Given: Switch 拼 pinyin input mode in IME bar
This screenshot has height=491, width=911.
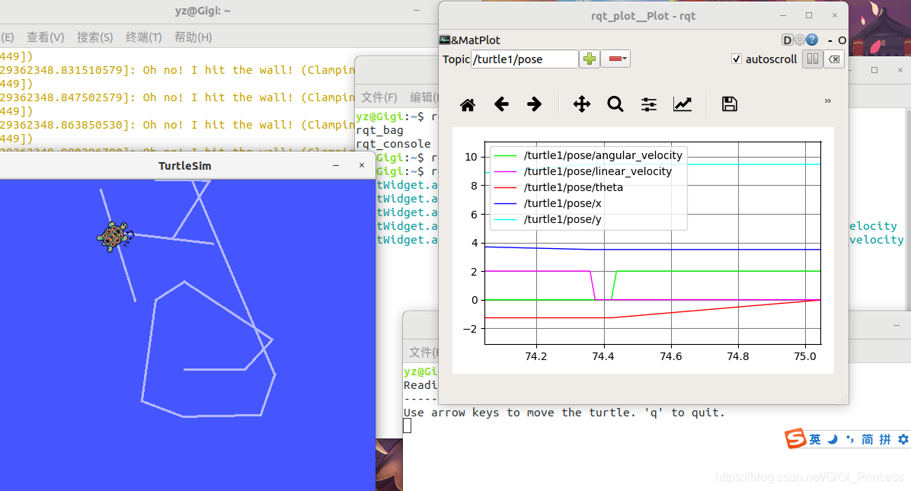Looking at the screenshot, I should click(885, 439).
